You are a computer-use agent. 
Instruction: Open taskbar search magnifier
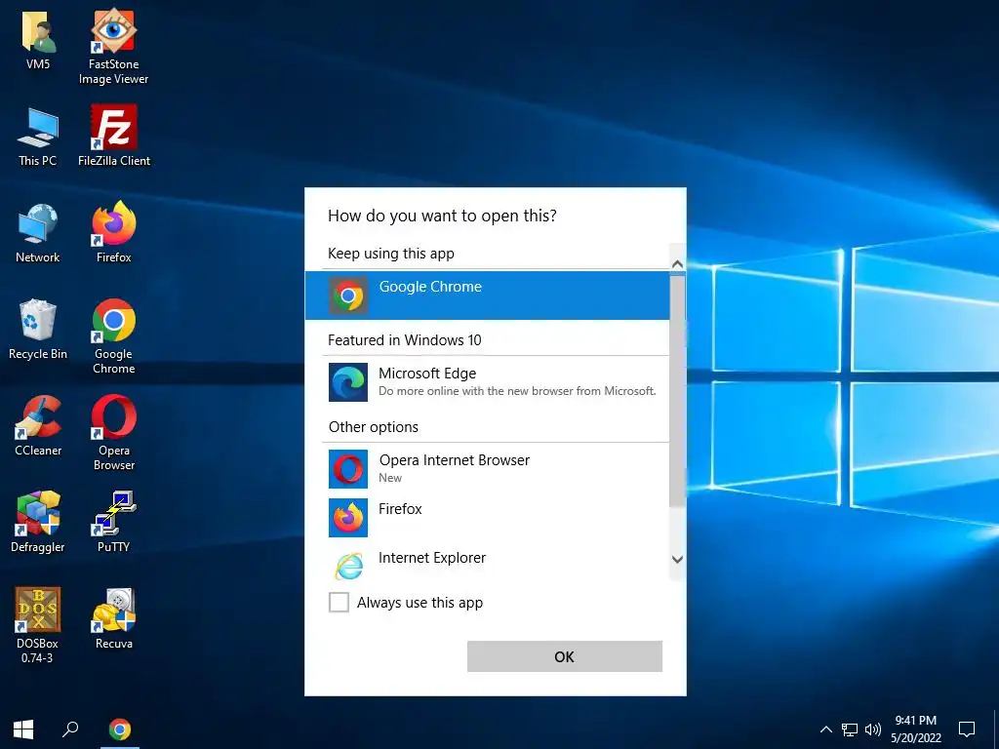tap(70, 729)
